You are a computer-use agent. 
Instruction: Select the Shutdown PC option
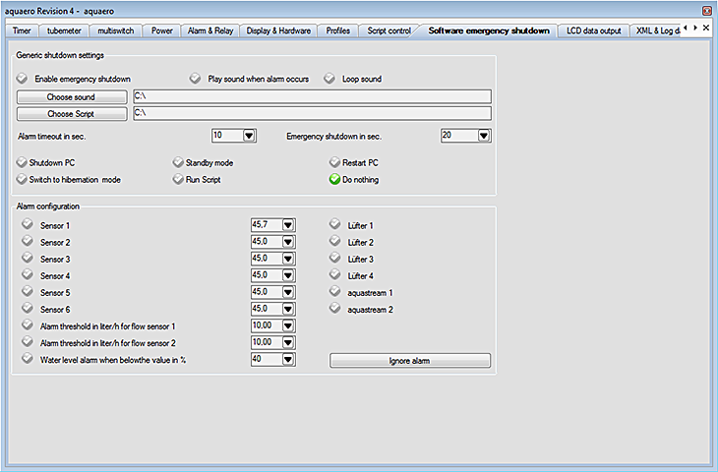click(23, 162)
